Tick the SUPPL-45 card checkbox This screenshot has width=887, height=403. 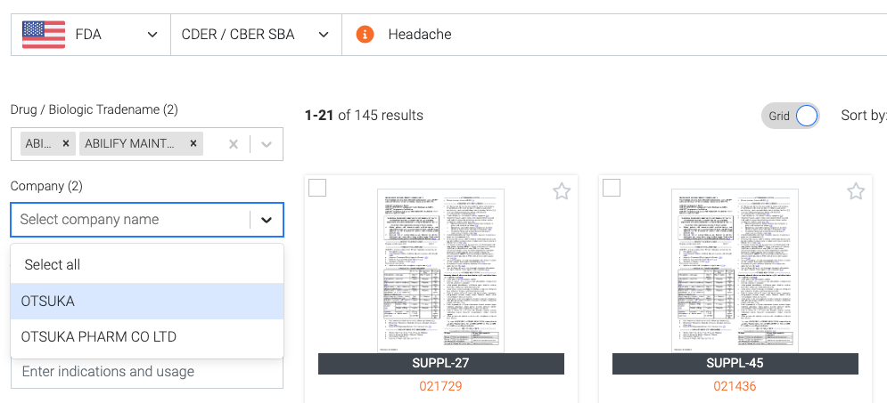click(x=612, y=188)
